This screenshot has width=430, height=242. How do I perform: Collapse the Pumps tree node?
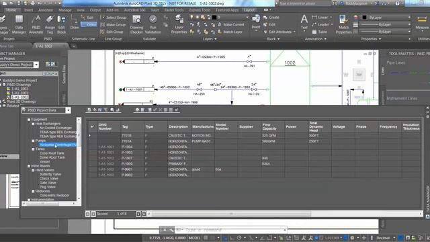[x=33, y=140]
